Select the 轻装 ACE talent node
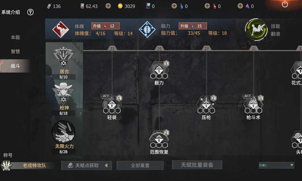 112,105
